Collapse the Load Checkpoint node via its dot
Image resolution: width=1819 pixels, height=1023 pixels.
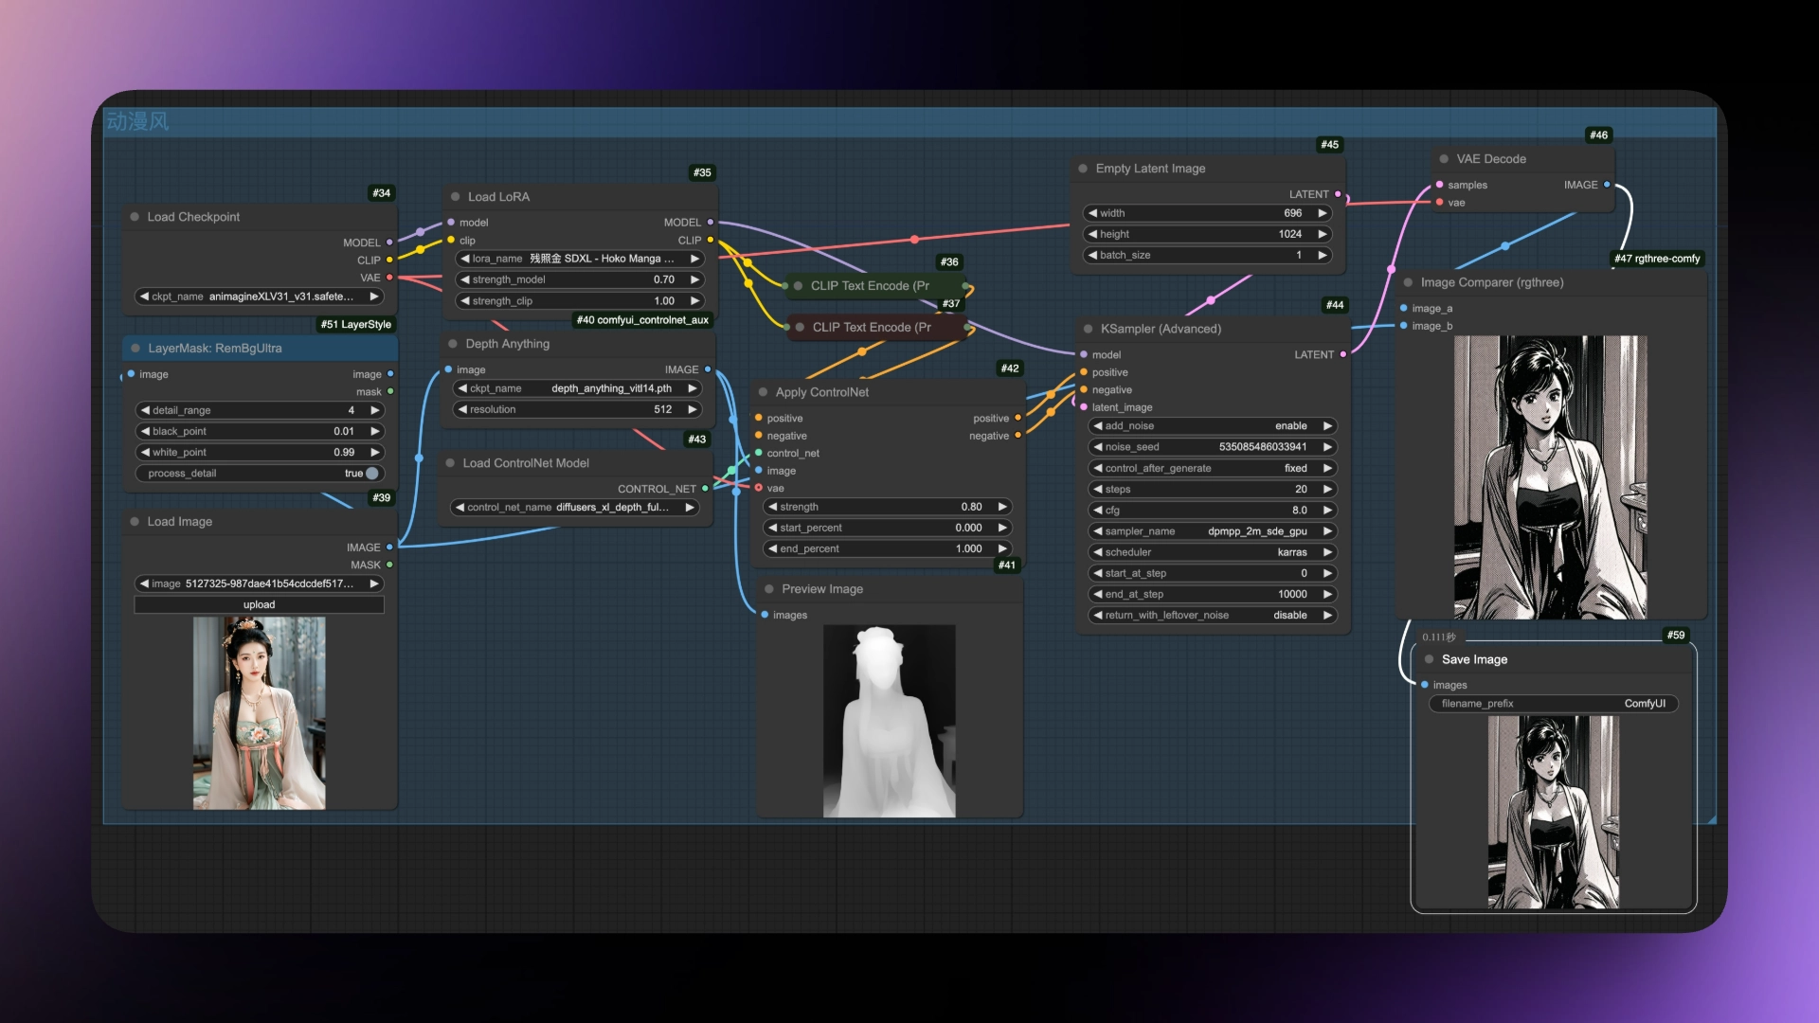[135, 217]
